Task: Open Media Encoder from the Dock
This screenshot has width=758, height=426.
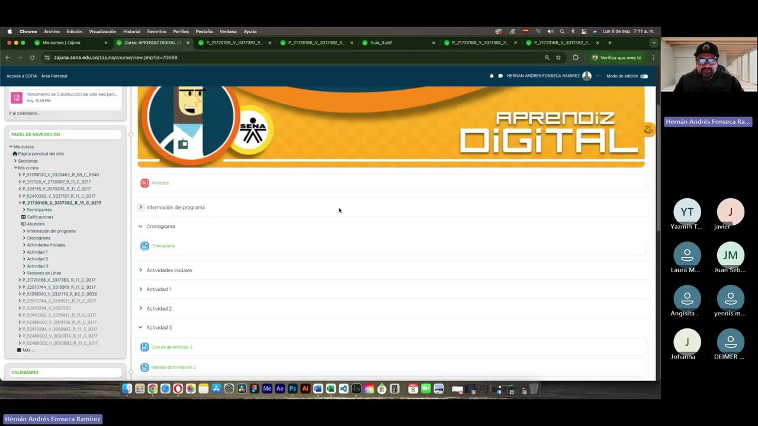Action: [x=267, y=389]
